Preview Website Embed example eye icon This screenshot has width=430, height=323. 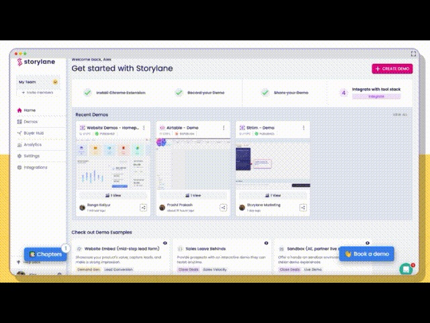point(165,243)
